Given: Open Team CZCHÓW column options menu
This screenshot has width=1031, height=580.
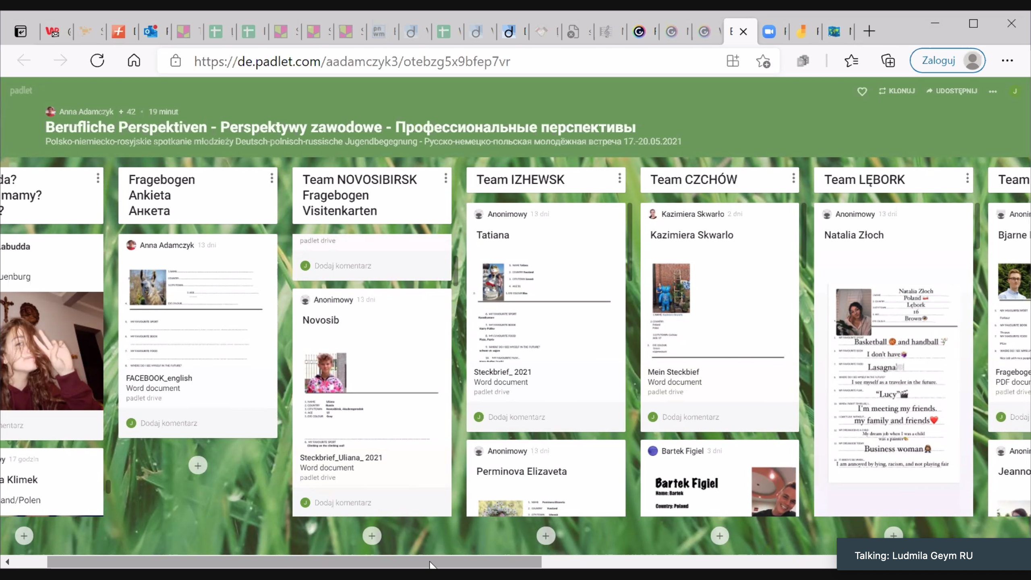Looking at the screenshot, I should pos(793,178).
